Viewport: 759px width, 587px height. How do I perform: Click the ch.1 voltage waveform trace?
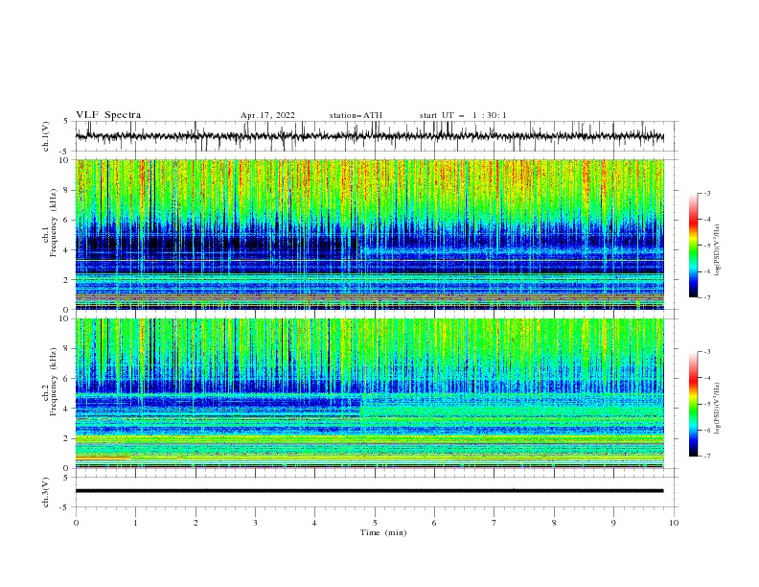tap(369, 136)
